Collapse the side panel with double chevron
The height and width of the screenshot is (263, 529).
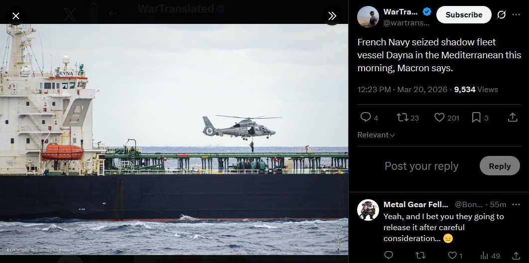tap(332, 16)
